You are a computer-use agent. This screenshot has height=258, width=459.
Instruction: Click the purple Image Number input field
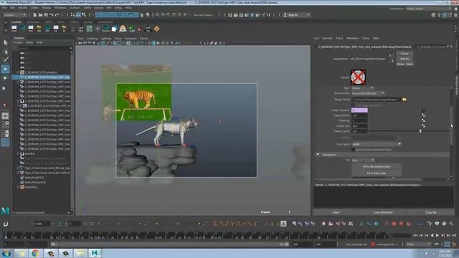tap(359, 110)
